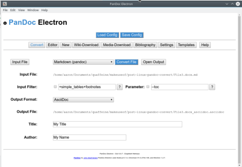Click the Save Config button

tap(132, 35)
